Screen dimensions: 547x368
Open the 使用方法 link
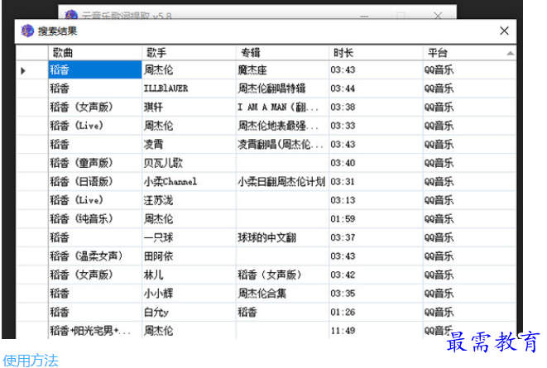click(31, 361)
